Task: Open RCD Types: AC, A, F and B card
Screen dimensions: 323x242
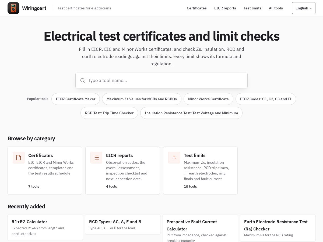Action: coord(123,225)
